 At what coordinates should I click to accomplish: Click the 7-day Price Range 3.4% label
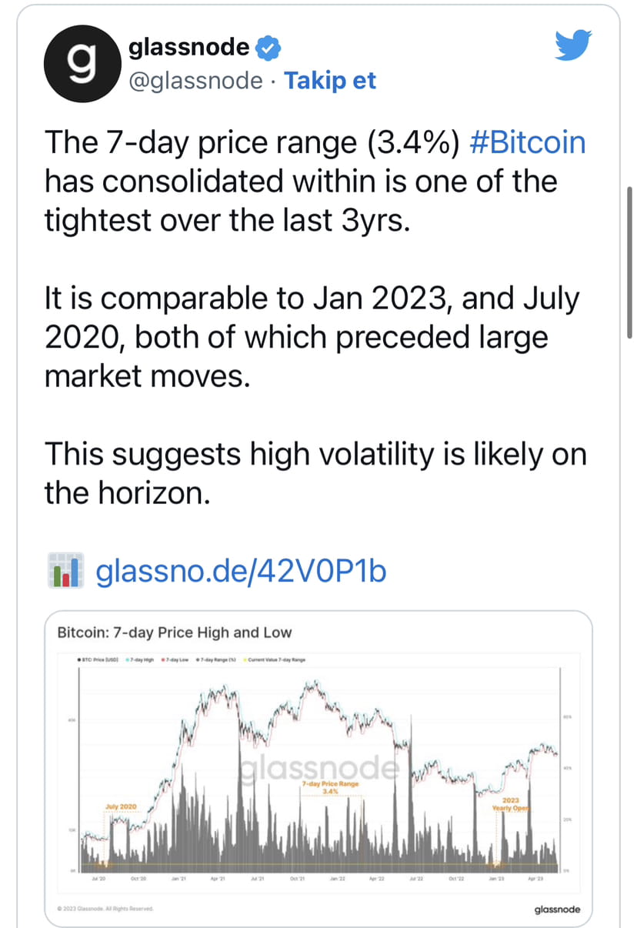(331, 786)
